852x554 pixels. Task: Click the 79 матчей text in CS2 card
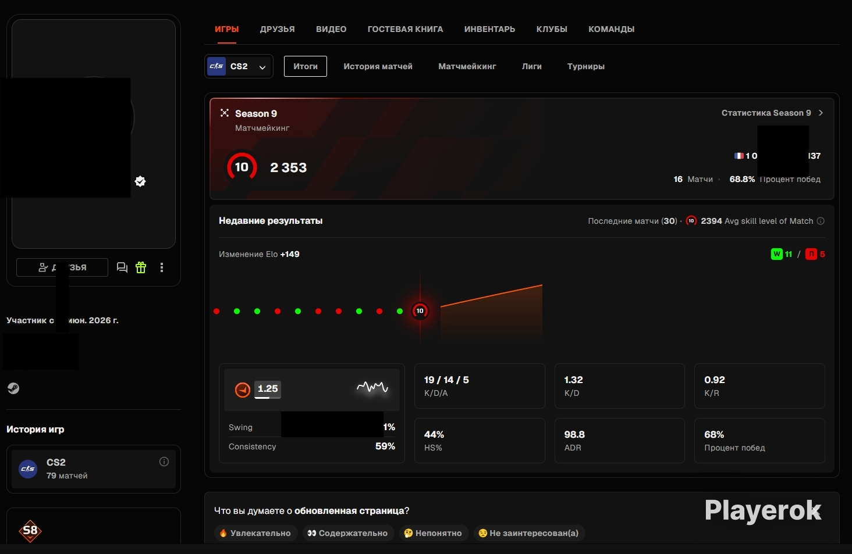coord(67,476)
